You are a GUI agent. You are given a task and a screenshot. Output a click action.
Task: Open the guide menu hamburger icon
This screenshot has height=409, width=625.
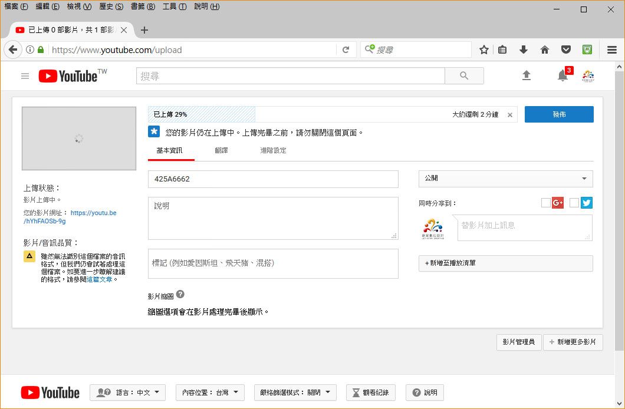pyautogui.click(x=24, y=75)
